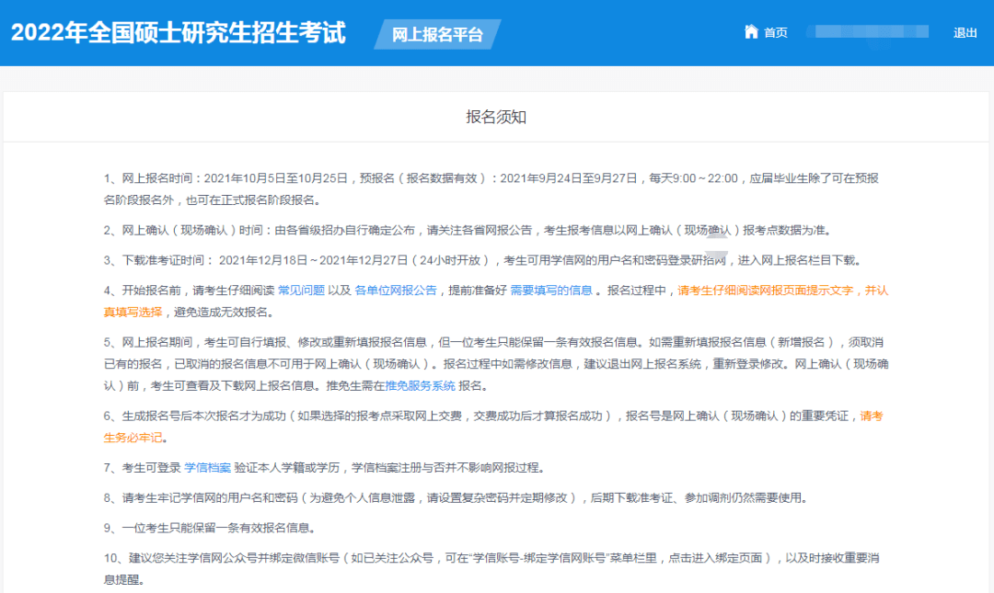994x593 pixels.
Task: Click the 2022年全国硕士研究生招生考试 site title
Action: click(x=179, y=33)
